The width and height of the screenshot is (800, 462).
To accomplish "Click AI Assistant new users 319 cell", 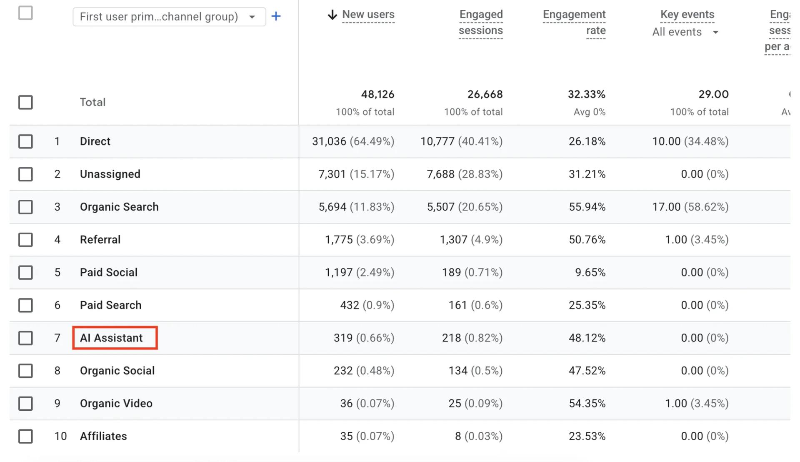I will (364, 338).
